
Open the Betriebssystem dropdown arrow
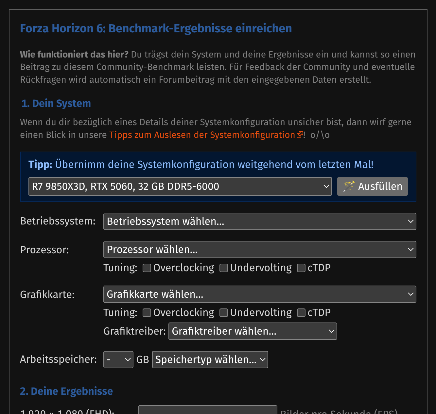click(x=411, y=222)
